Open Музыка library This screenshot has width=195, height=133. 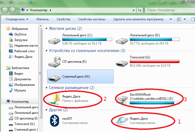pyautogui.click(x=17, y=90)
